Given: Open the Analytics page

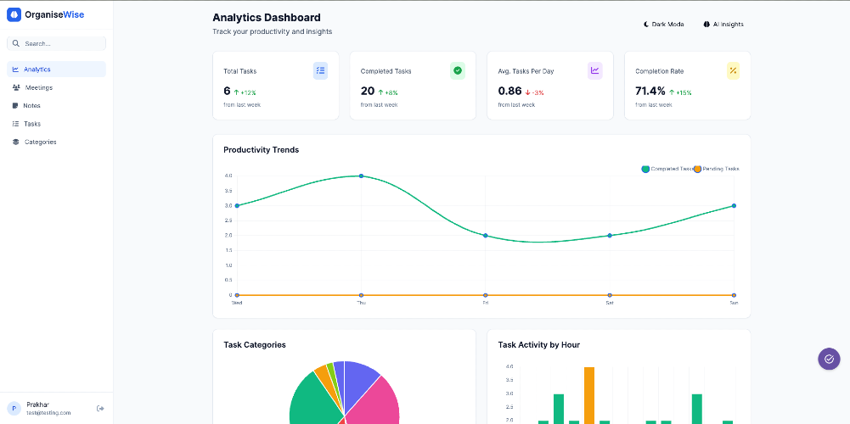Looking at the screenshot, I should [x=56, y=70].
